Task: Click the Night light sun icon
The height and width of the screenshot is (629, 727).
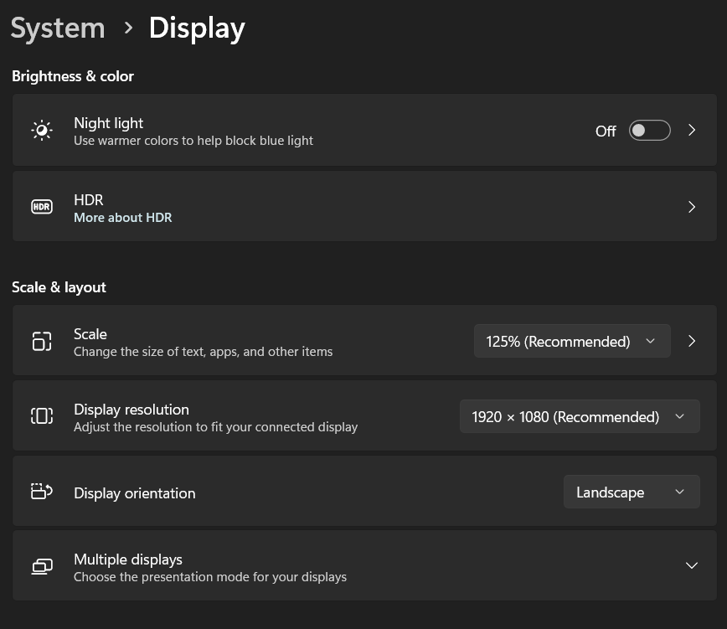Action: [42, 130]
